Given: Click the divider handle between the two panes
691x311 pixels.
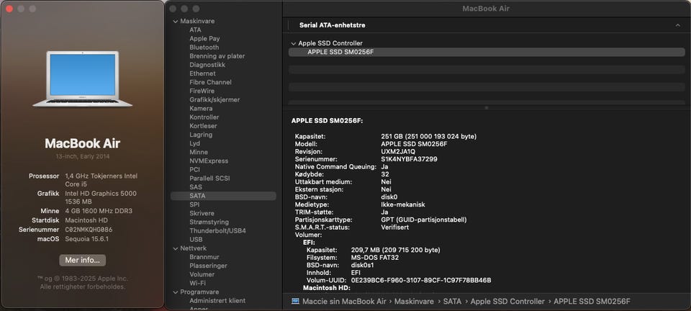Looking at the screenshot, I should (x=486, y=108).
